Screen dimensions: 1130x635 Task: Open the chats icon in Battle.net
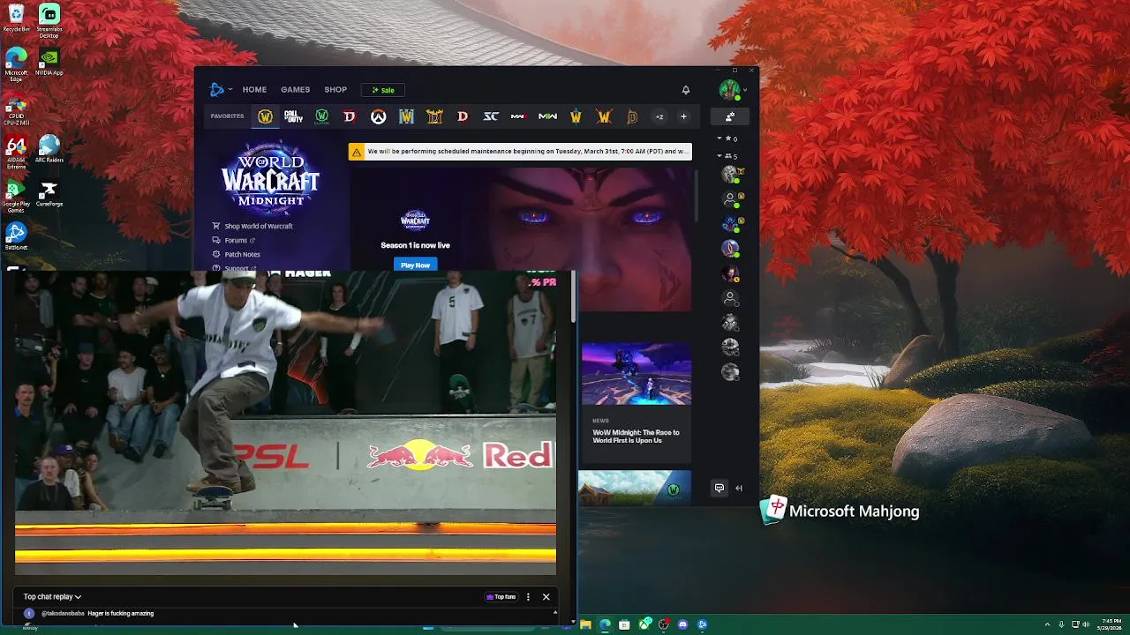tap(719, 488)
